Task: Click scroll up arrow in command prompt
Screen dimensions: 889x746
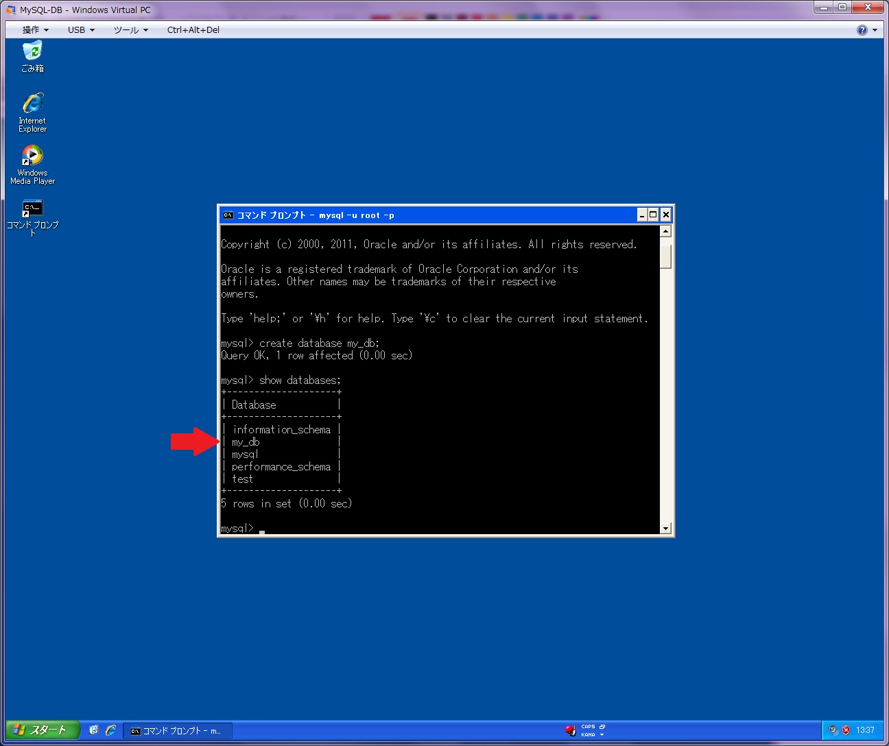Action: pos(665,231)
